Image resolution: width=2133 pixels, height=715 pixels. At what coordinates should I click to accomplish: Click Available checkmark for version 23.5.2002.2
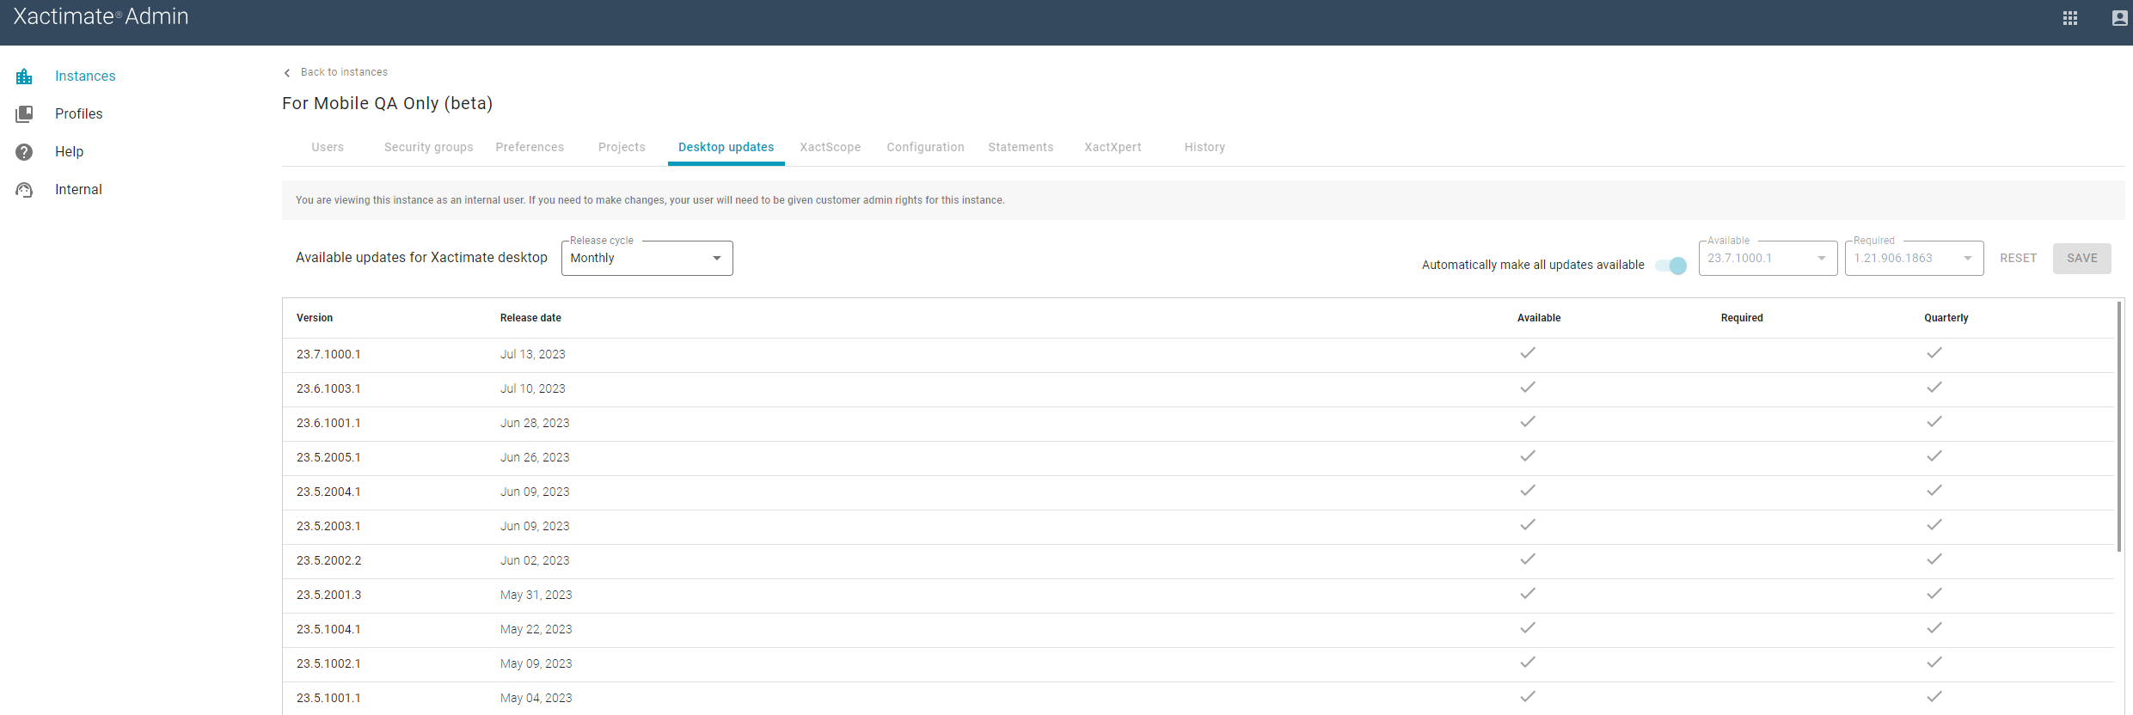1528,559
